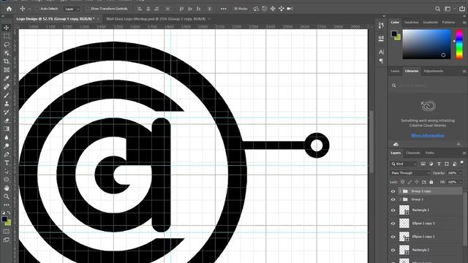468x263 pixels.
Task: Filter layers for pixel layers icon
Action: 423,164
